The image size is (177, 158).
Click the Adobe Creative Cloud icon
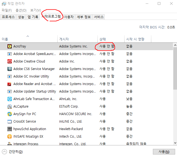pyautogui.click(x=10, y=61)
